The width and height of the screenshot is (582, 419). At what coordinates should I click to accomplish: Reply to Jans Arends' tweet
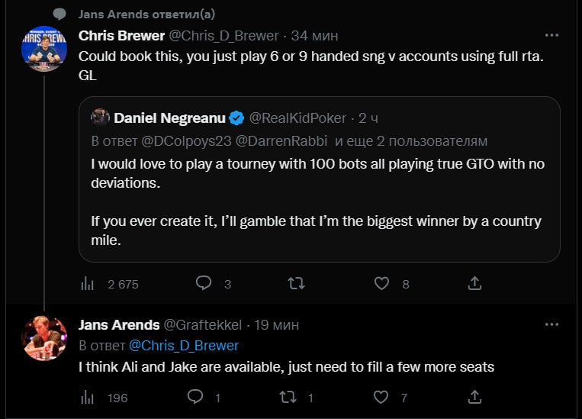pos(195,397)
